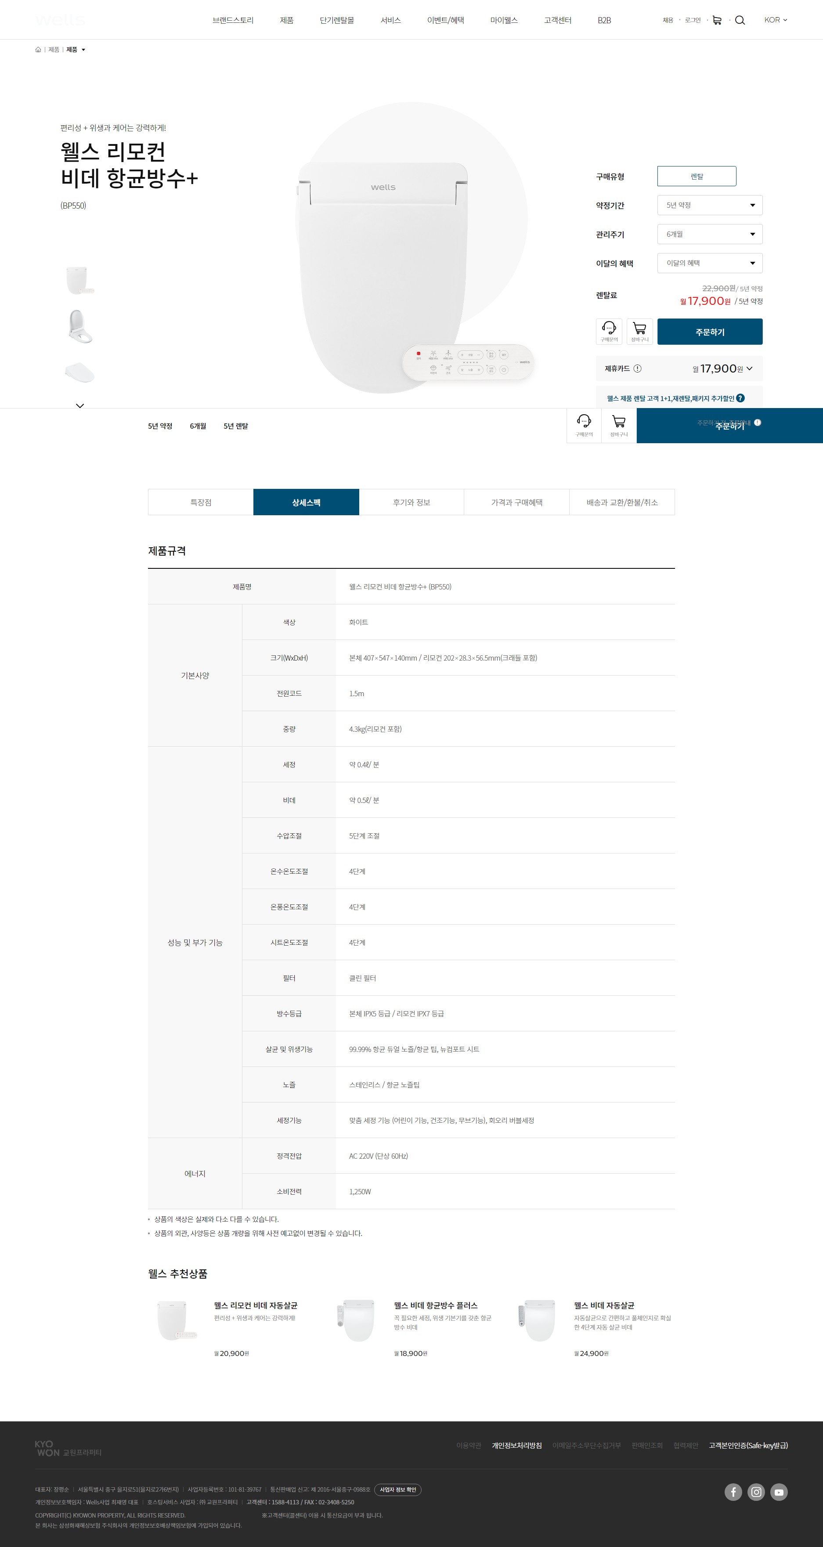Screen dimensions: 823x1547
Task: Open the B2B menu
Action: [x=604, y=20]
